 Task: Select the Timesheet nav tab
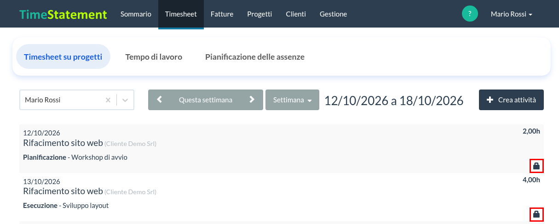pyautogui.click(x=181, y=14)
